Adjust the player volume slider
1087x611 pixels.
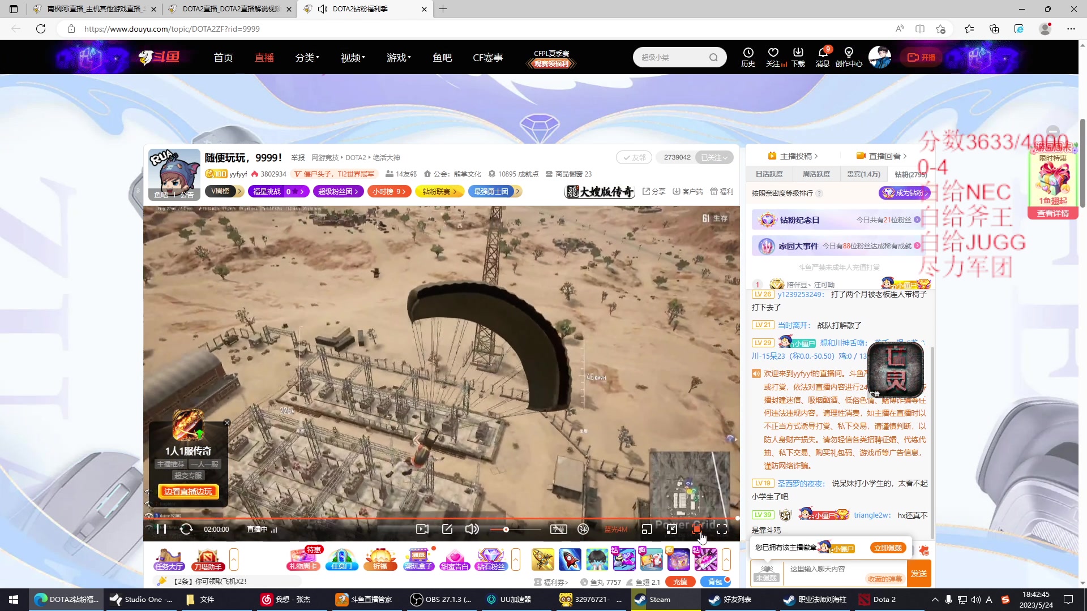pyautogui.click(x=515, y=530)
